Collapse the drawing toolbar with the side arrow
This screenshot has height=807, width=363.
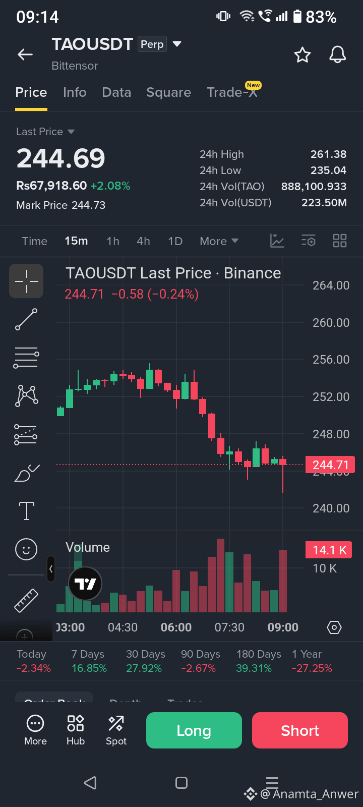(x=51, y=569)
